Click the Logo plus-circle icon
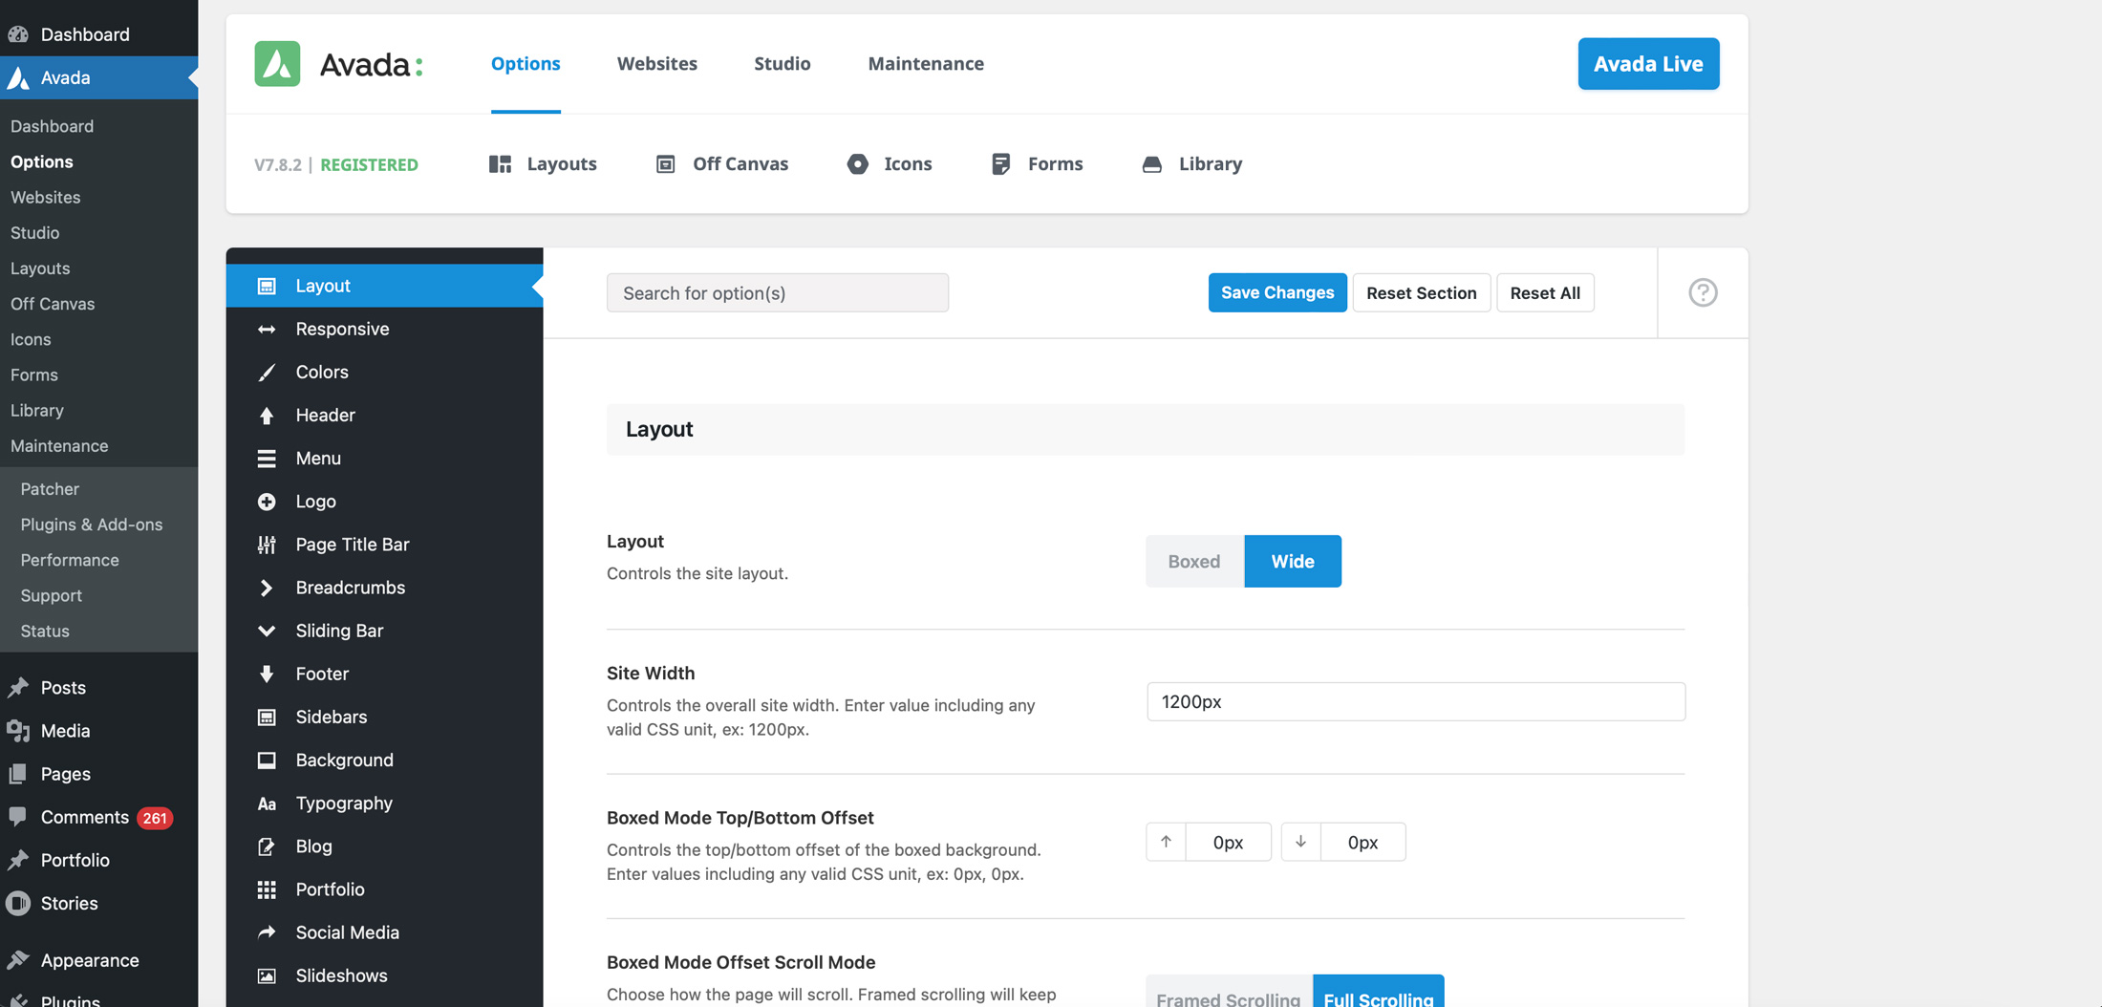This screenshot has width=2102, height=1007. pyautogui.click(x=267, y=502)
